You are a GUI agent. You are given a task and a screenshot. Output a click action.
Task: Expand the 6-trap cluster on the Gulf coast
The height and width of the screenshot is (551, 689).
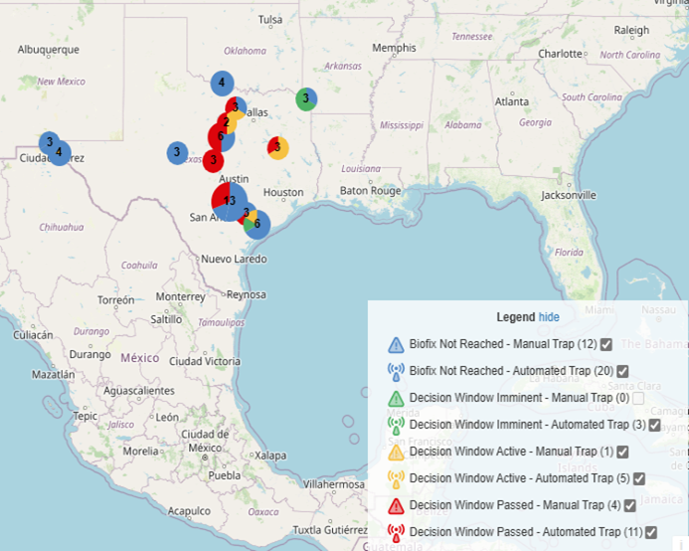(x=257, y=224)
